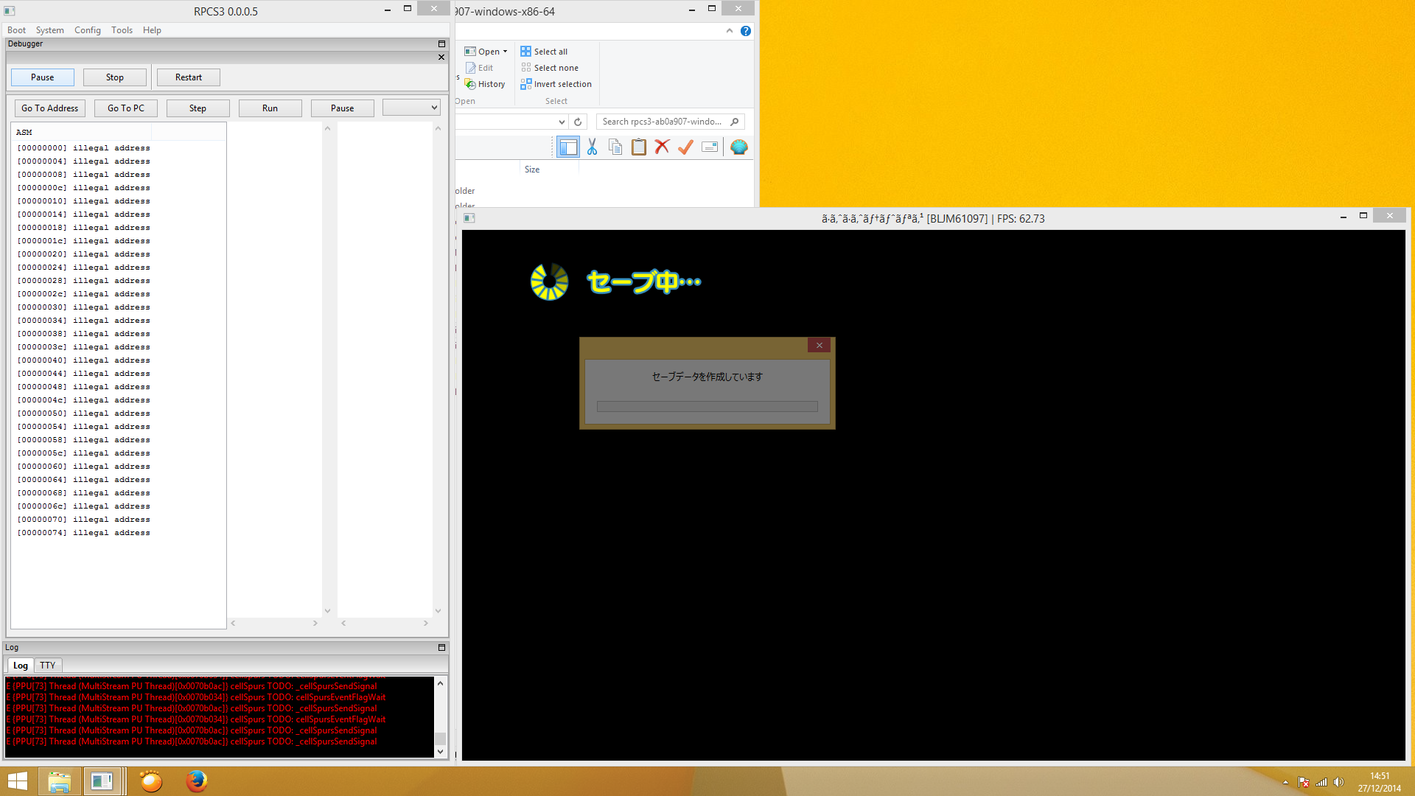Image resolution: width=1415 pixels, height=796 pixels.
Task: Click the Classic Shell settings shell icon
Action: coord(738,147)
